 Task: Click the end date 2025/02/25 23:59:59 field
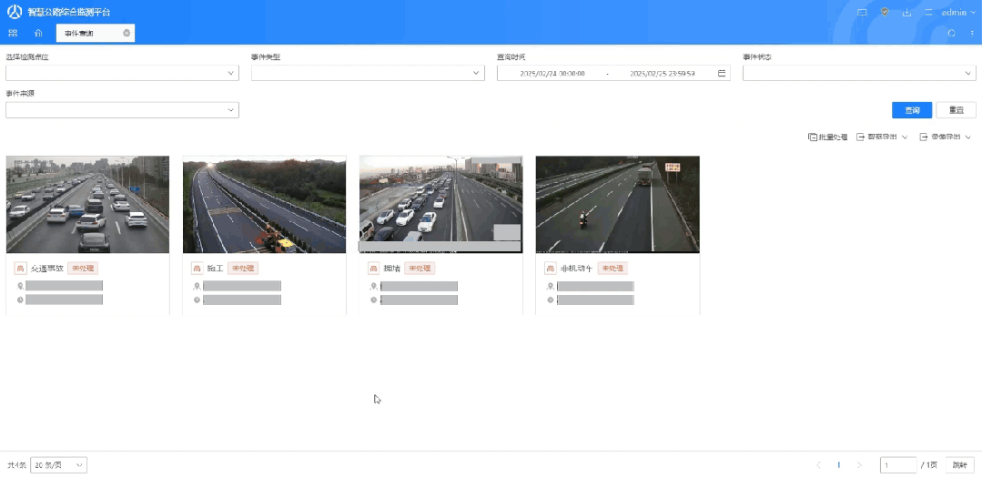coord(662,74)
